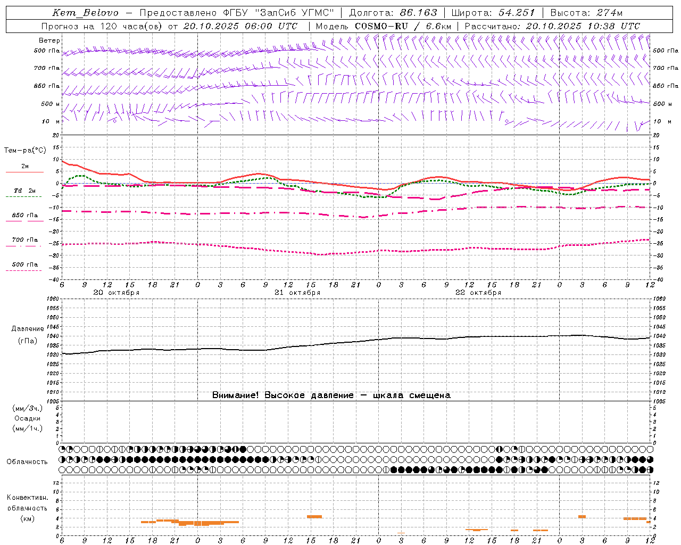The width and height of the screenshot is (681, 545).
Task: Click the Модель COSMO-RU / 6.6км label
Action: pos(383,26)
